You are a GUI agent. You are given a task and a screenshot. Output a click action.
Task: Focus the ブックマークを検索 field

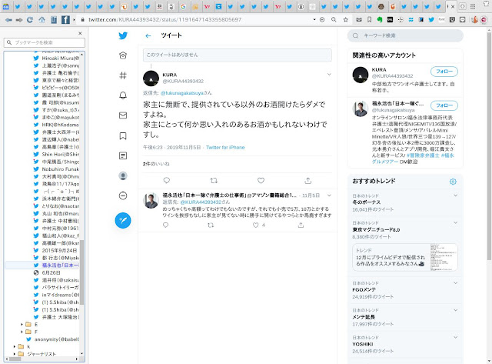coord(45,42)
